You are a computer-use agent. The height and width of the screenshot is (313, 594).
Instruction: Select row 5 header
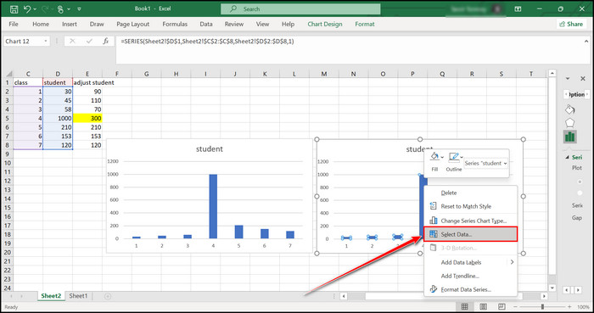pos(7,118)
